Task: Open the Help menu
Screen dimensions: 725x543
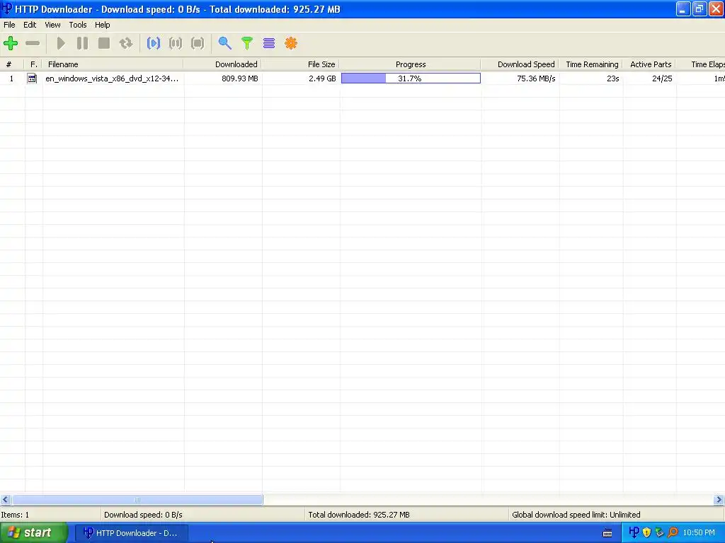Action: [x=102, y=25]
